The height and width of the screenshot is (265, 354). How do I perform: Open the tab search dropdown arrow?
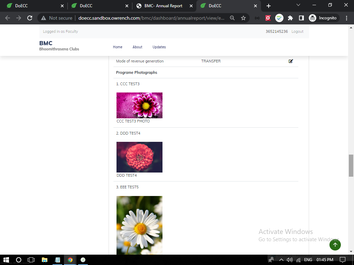(298, 5)
